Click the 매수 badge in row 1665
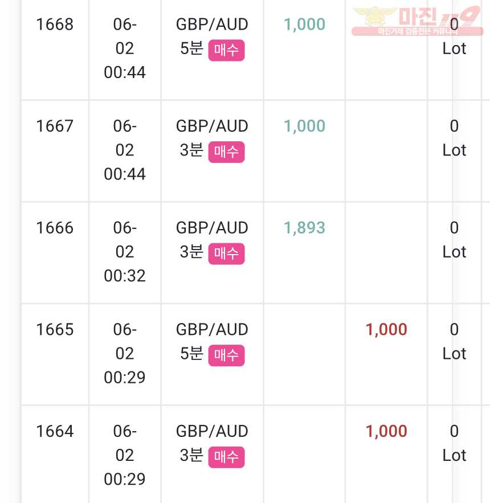 (x=226, y=355)
